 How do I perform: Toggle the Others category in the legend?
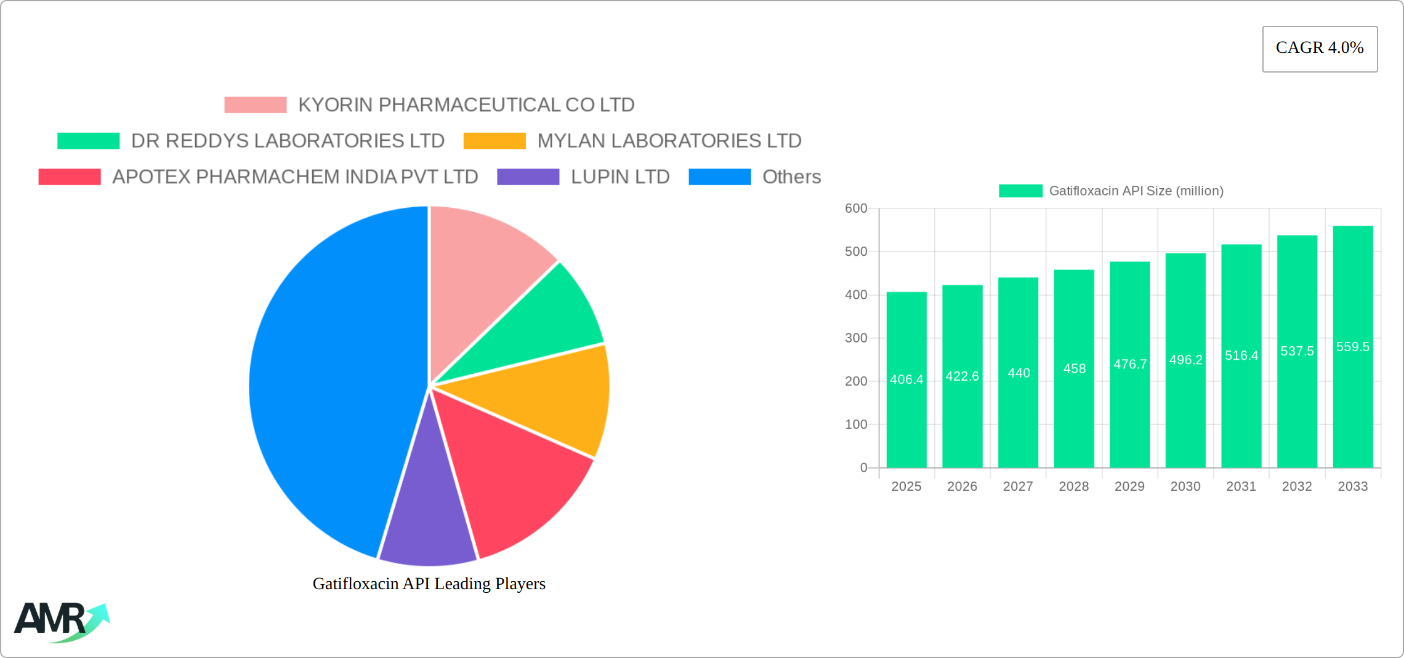791,177
